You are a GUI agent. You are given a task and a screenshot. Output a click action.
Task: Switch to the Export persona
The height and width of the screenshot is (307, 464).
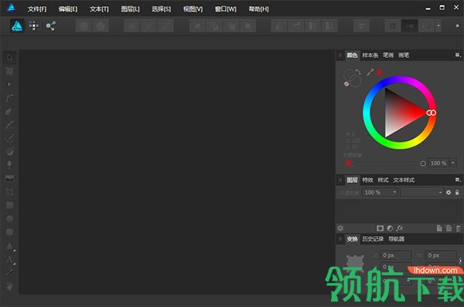click(50, 26)
